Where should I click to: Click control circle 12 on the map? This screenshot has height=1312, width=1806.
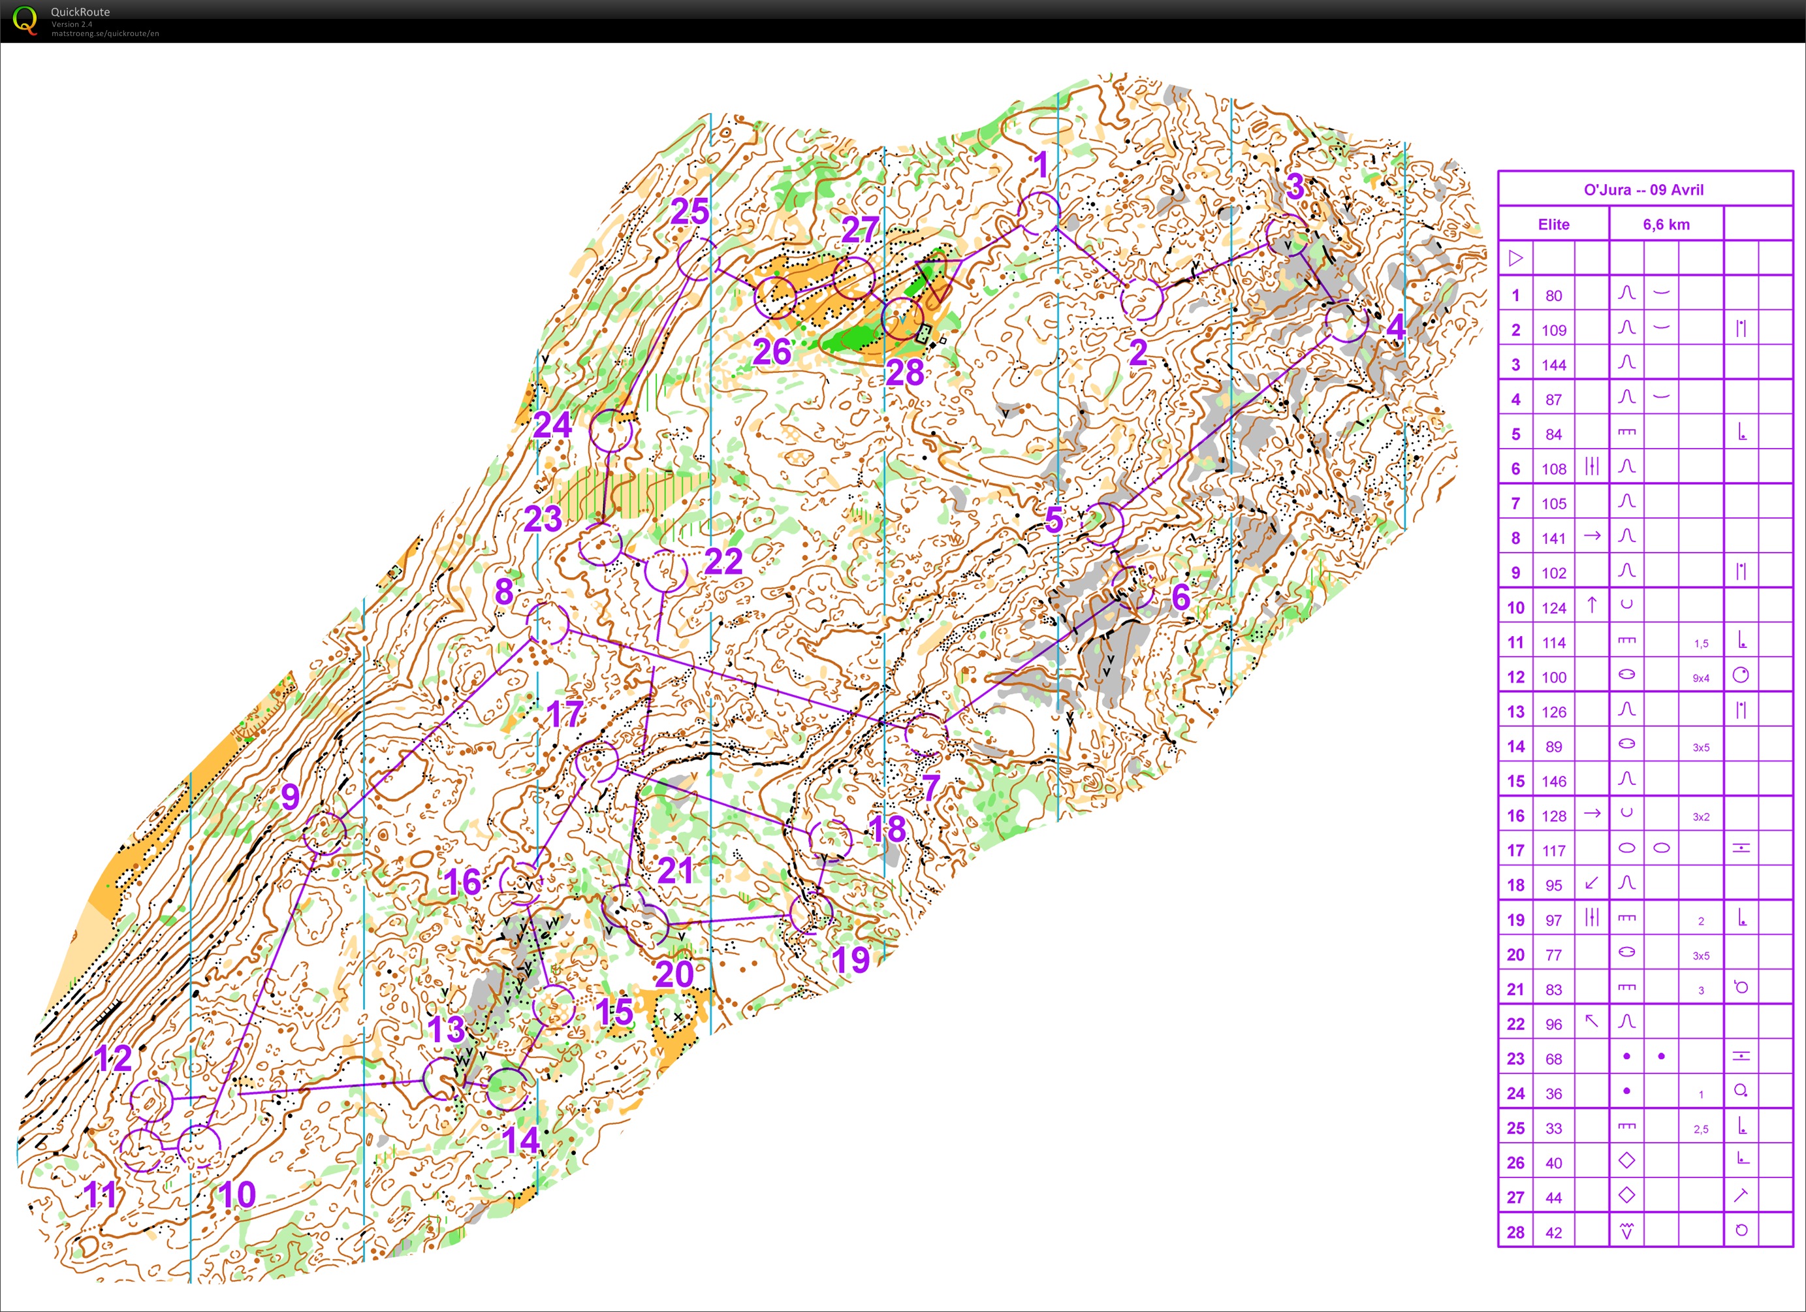click(x=151, y=1100)
